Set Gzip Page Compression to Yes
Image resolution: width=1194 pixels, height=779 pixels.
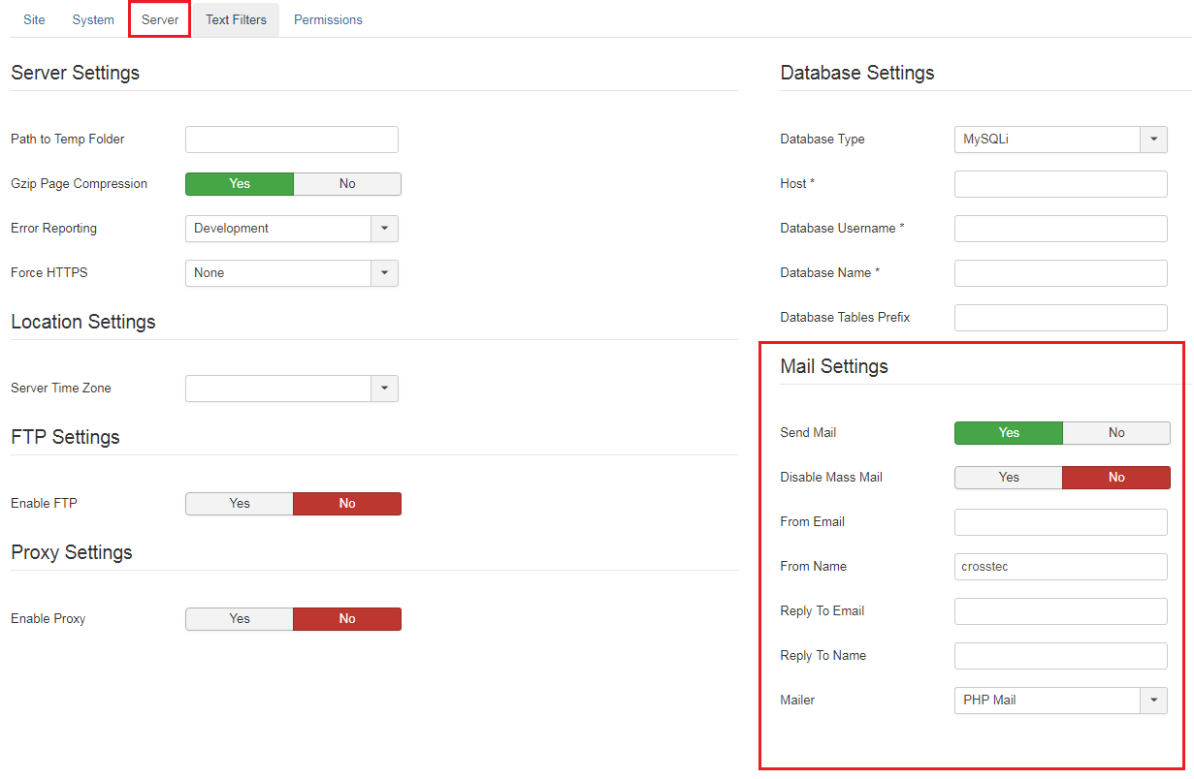(240, 184)
